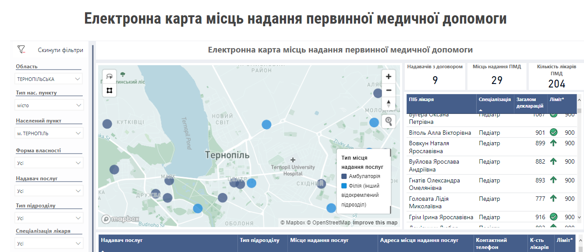Viewport: 584px width, 252px height.
Task: Click the Mapbox logo on the map
Action: click(118, 218)
